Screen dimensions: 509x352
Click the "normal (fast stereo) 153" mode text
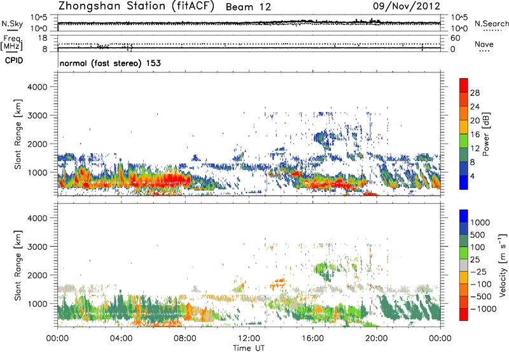pos(110,63)
